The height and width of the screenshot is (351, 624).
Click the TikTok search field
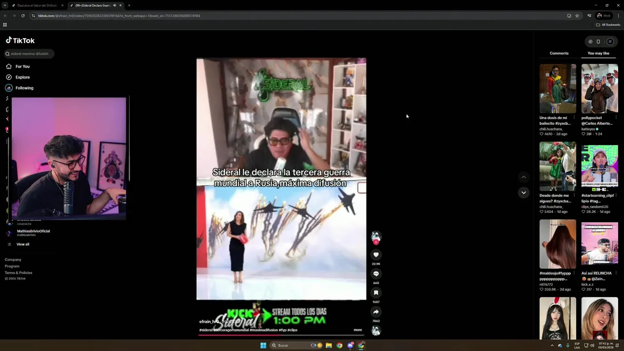point(29,54)
